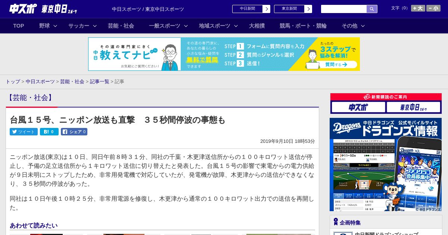
Task: Go to 記事一覧 breadcrumb link
Action: (x=99, y=81)
